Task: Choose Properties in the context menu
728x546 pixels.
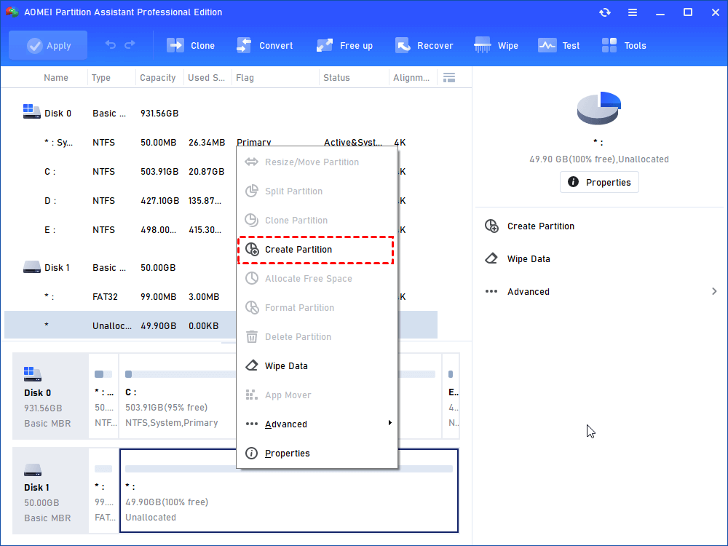Action: coord(317,453)
